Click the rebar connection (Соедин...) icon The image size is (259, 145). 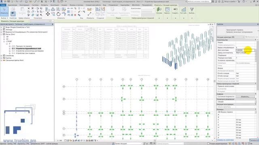[x=175, y=10]
